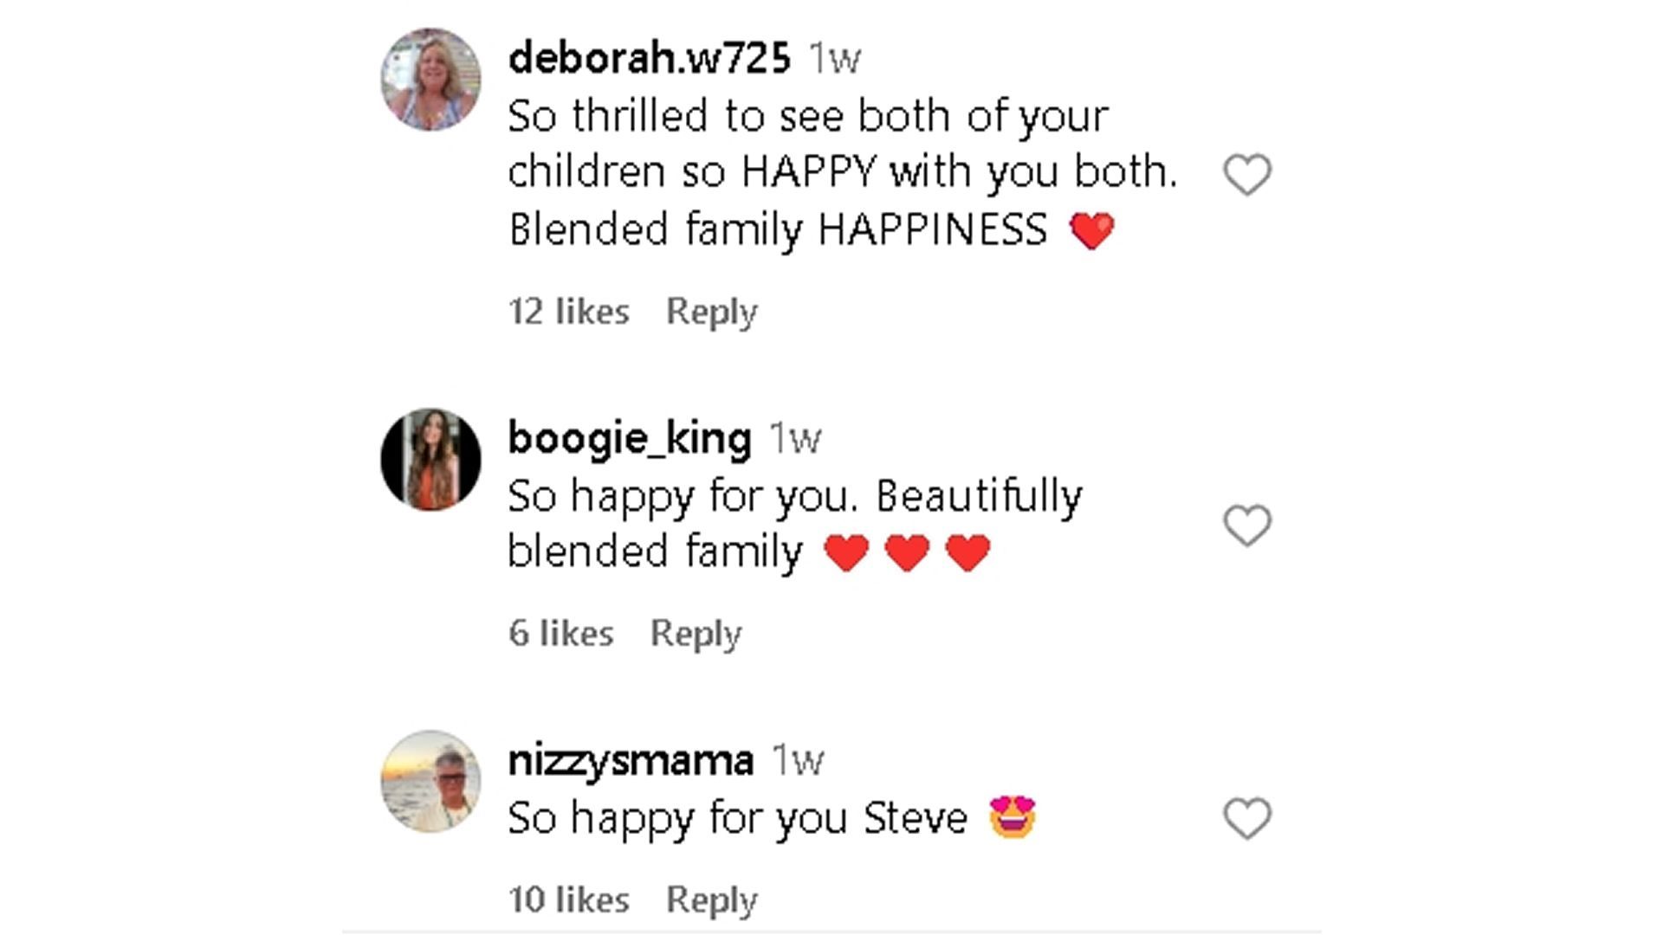Click the 'So happy for you Steve' comment text
1663x935 pixels.
tap(737, 818)
